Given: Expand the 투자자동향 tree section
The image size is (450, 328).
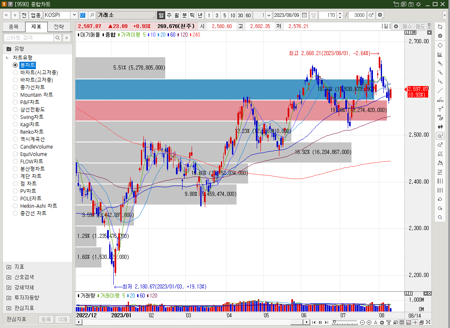Looking at the screenshot, I should tap(9, 298).
